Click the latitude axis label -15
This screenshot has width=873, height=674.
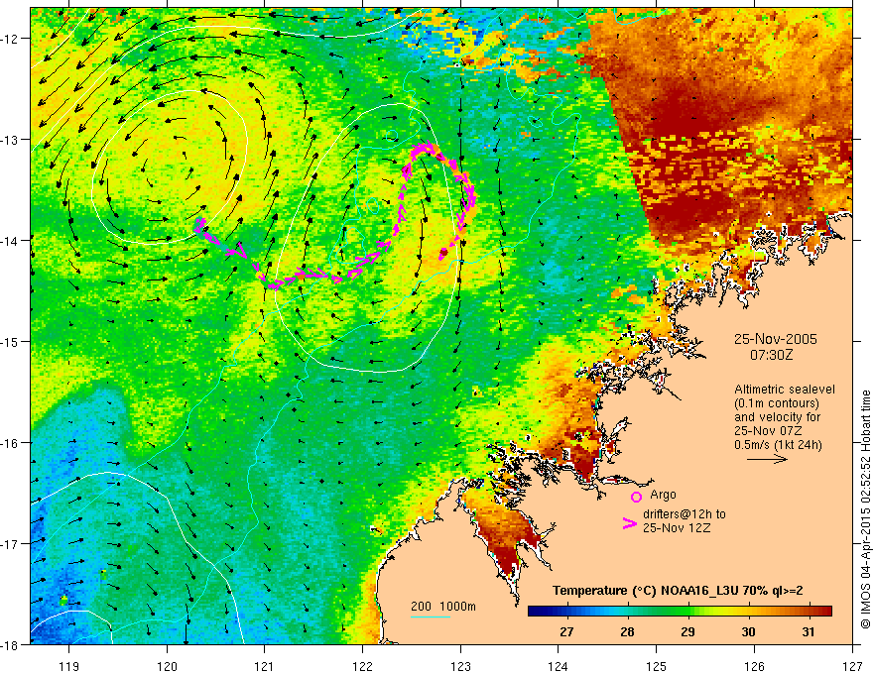click(10, 341)
